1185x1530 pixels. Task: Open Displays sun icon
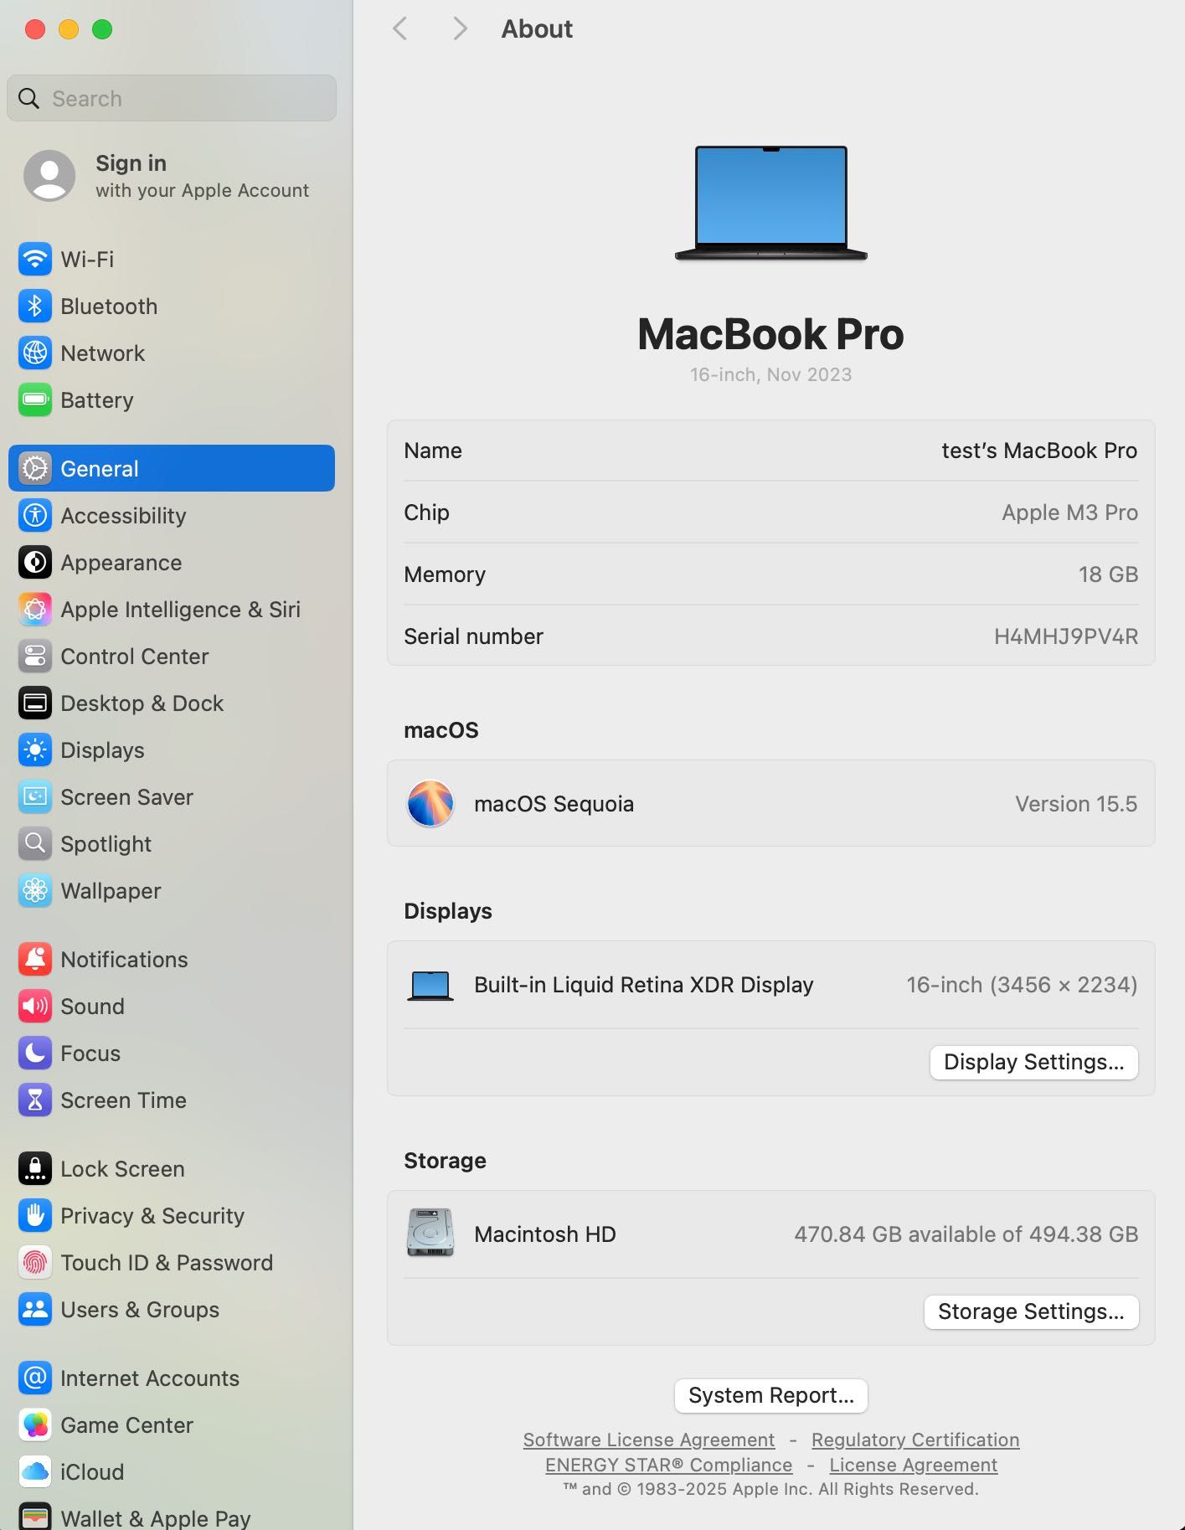click(x=35, y=750)
